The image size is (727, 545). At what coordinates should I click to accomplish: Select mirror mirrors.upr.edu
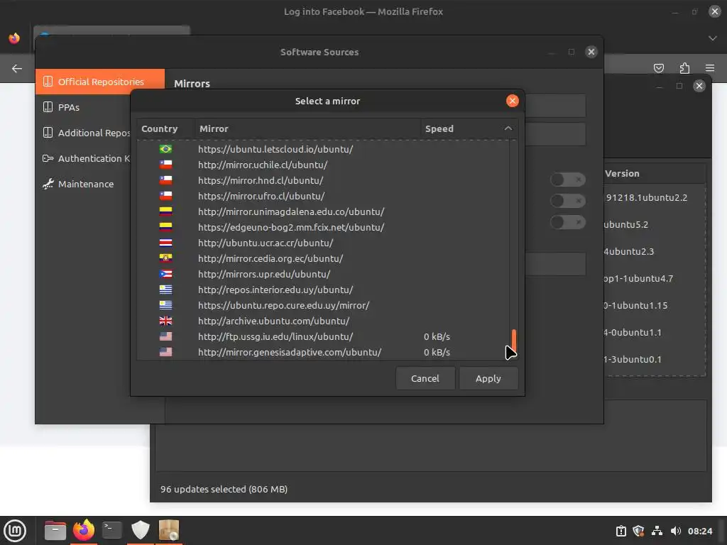(323, 275)
